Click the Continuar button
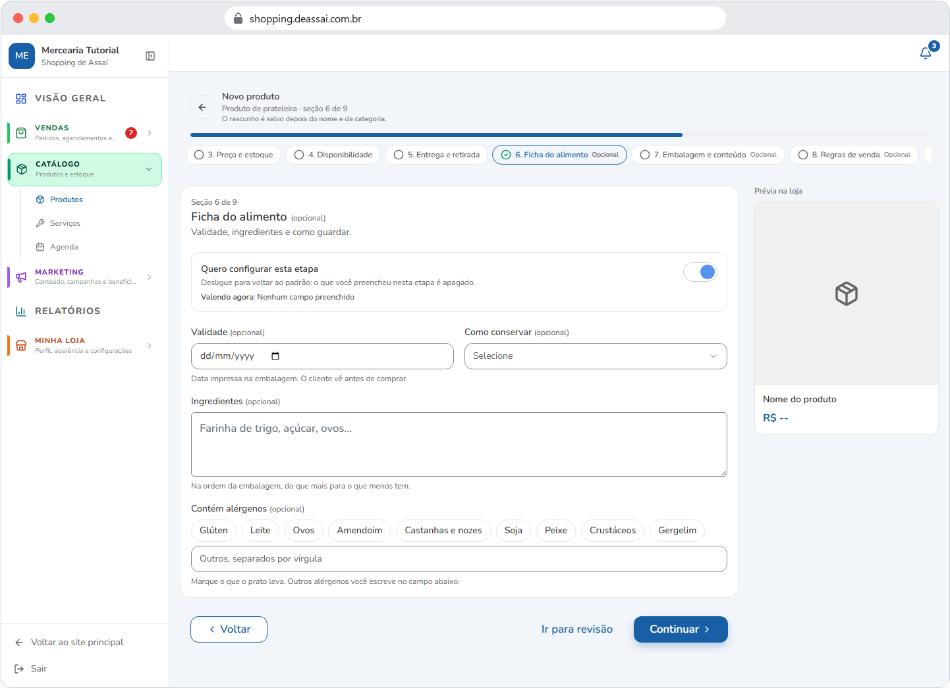Screen dimensions: 950x688 pyautogui.click(x=681, y=629)
